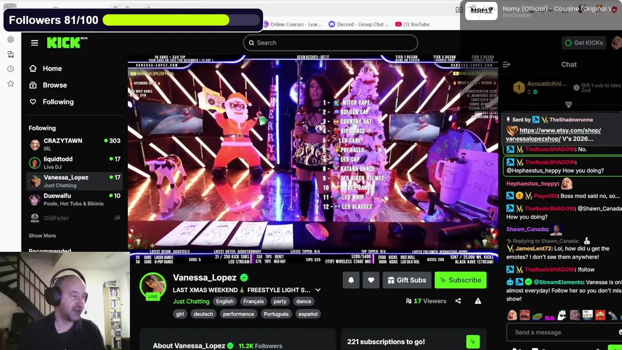Pick the sunglasses cat emote
The width and height of the screenshot is (622, 350).
tap(562, 315)
